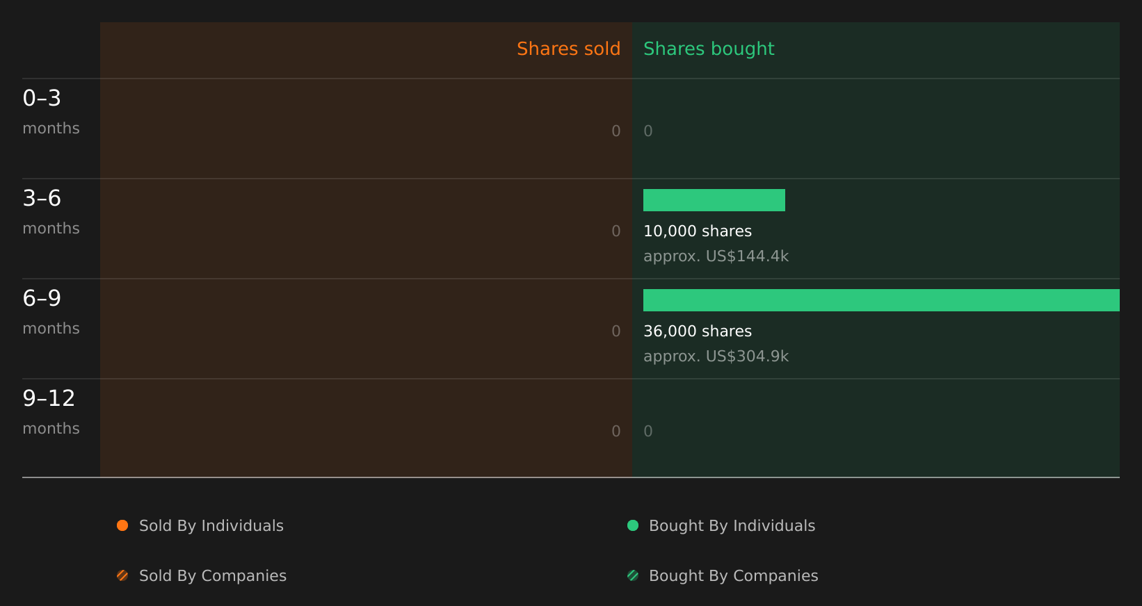Click the approx. US$144.4k text
Viewport: 1142px width, 606px height.
click(x=716, y=256)
